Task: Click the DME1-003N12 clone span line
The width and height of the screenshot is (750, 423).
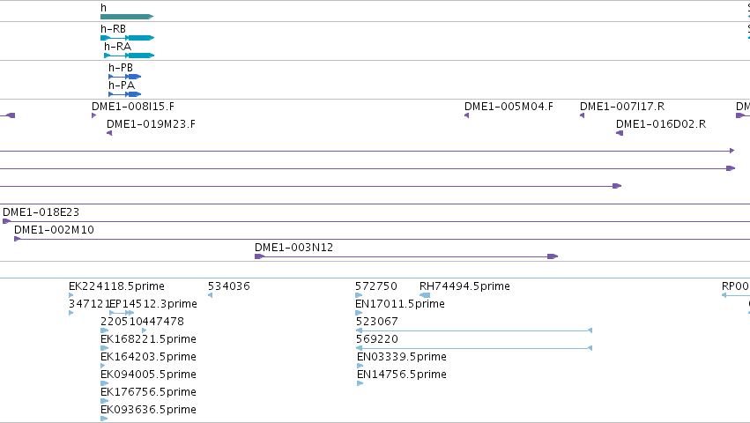Action: (x=406, y=257)
